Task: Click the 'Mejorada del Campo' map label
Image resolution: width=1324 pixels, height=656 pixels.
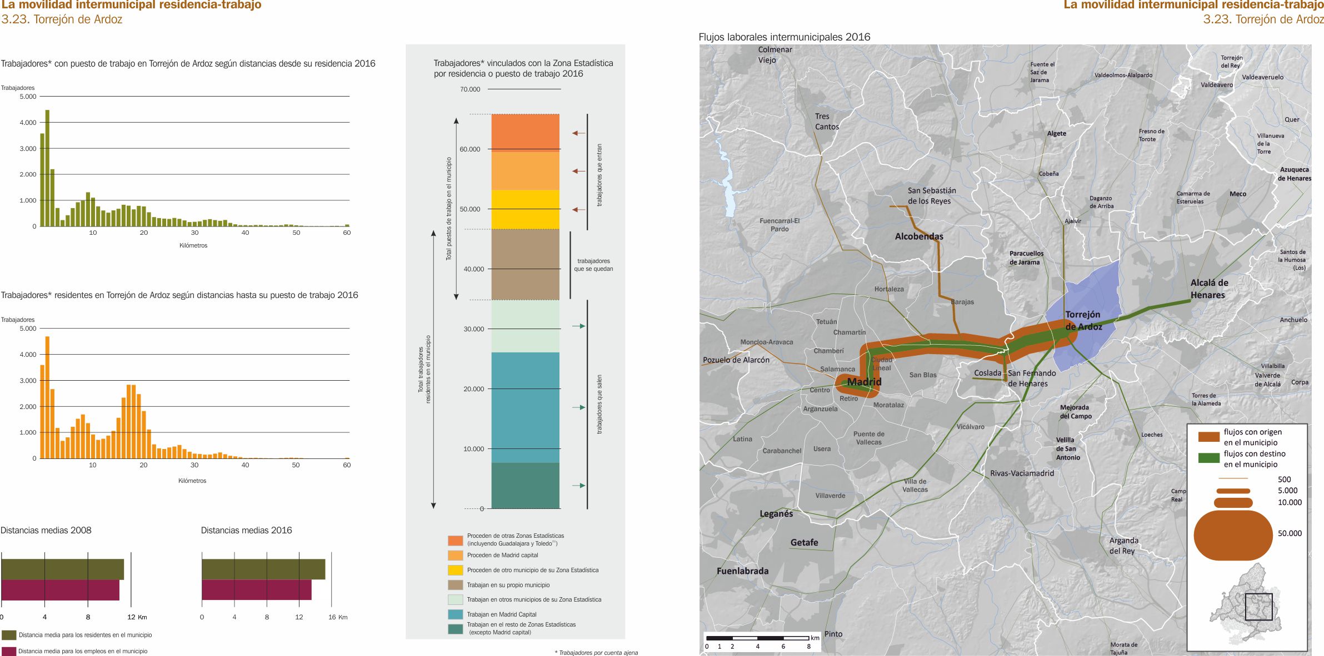Action: point(1076,412)
